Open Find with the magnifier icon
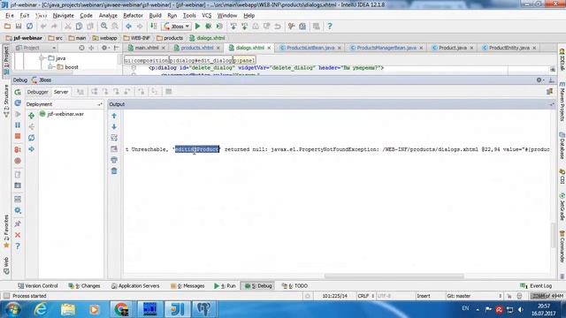This screenshot has height=318, width=566. [x=104, y=26]
